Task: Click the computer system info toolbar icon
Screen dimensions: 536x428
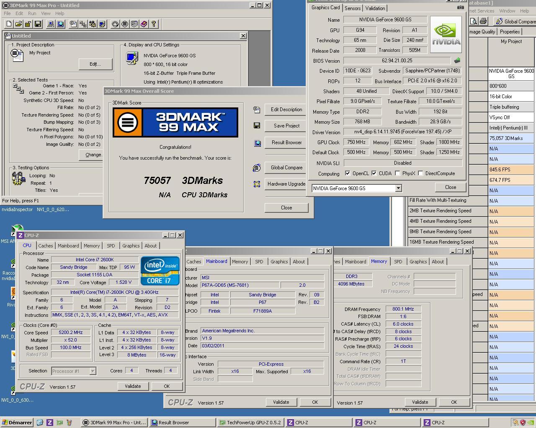Action: (51, 24)
